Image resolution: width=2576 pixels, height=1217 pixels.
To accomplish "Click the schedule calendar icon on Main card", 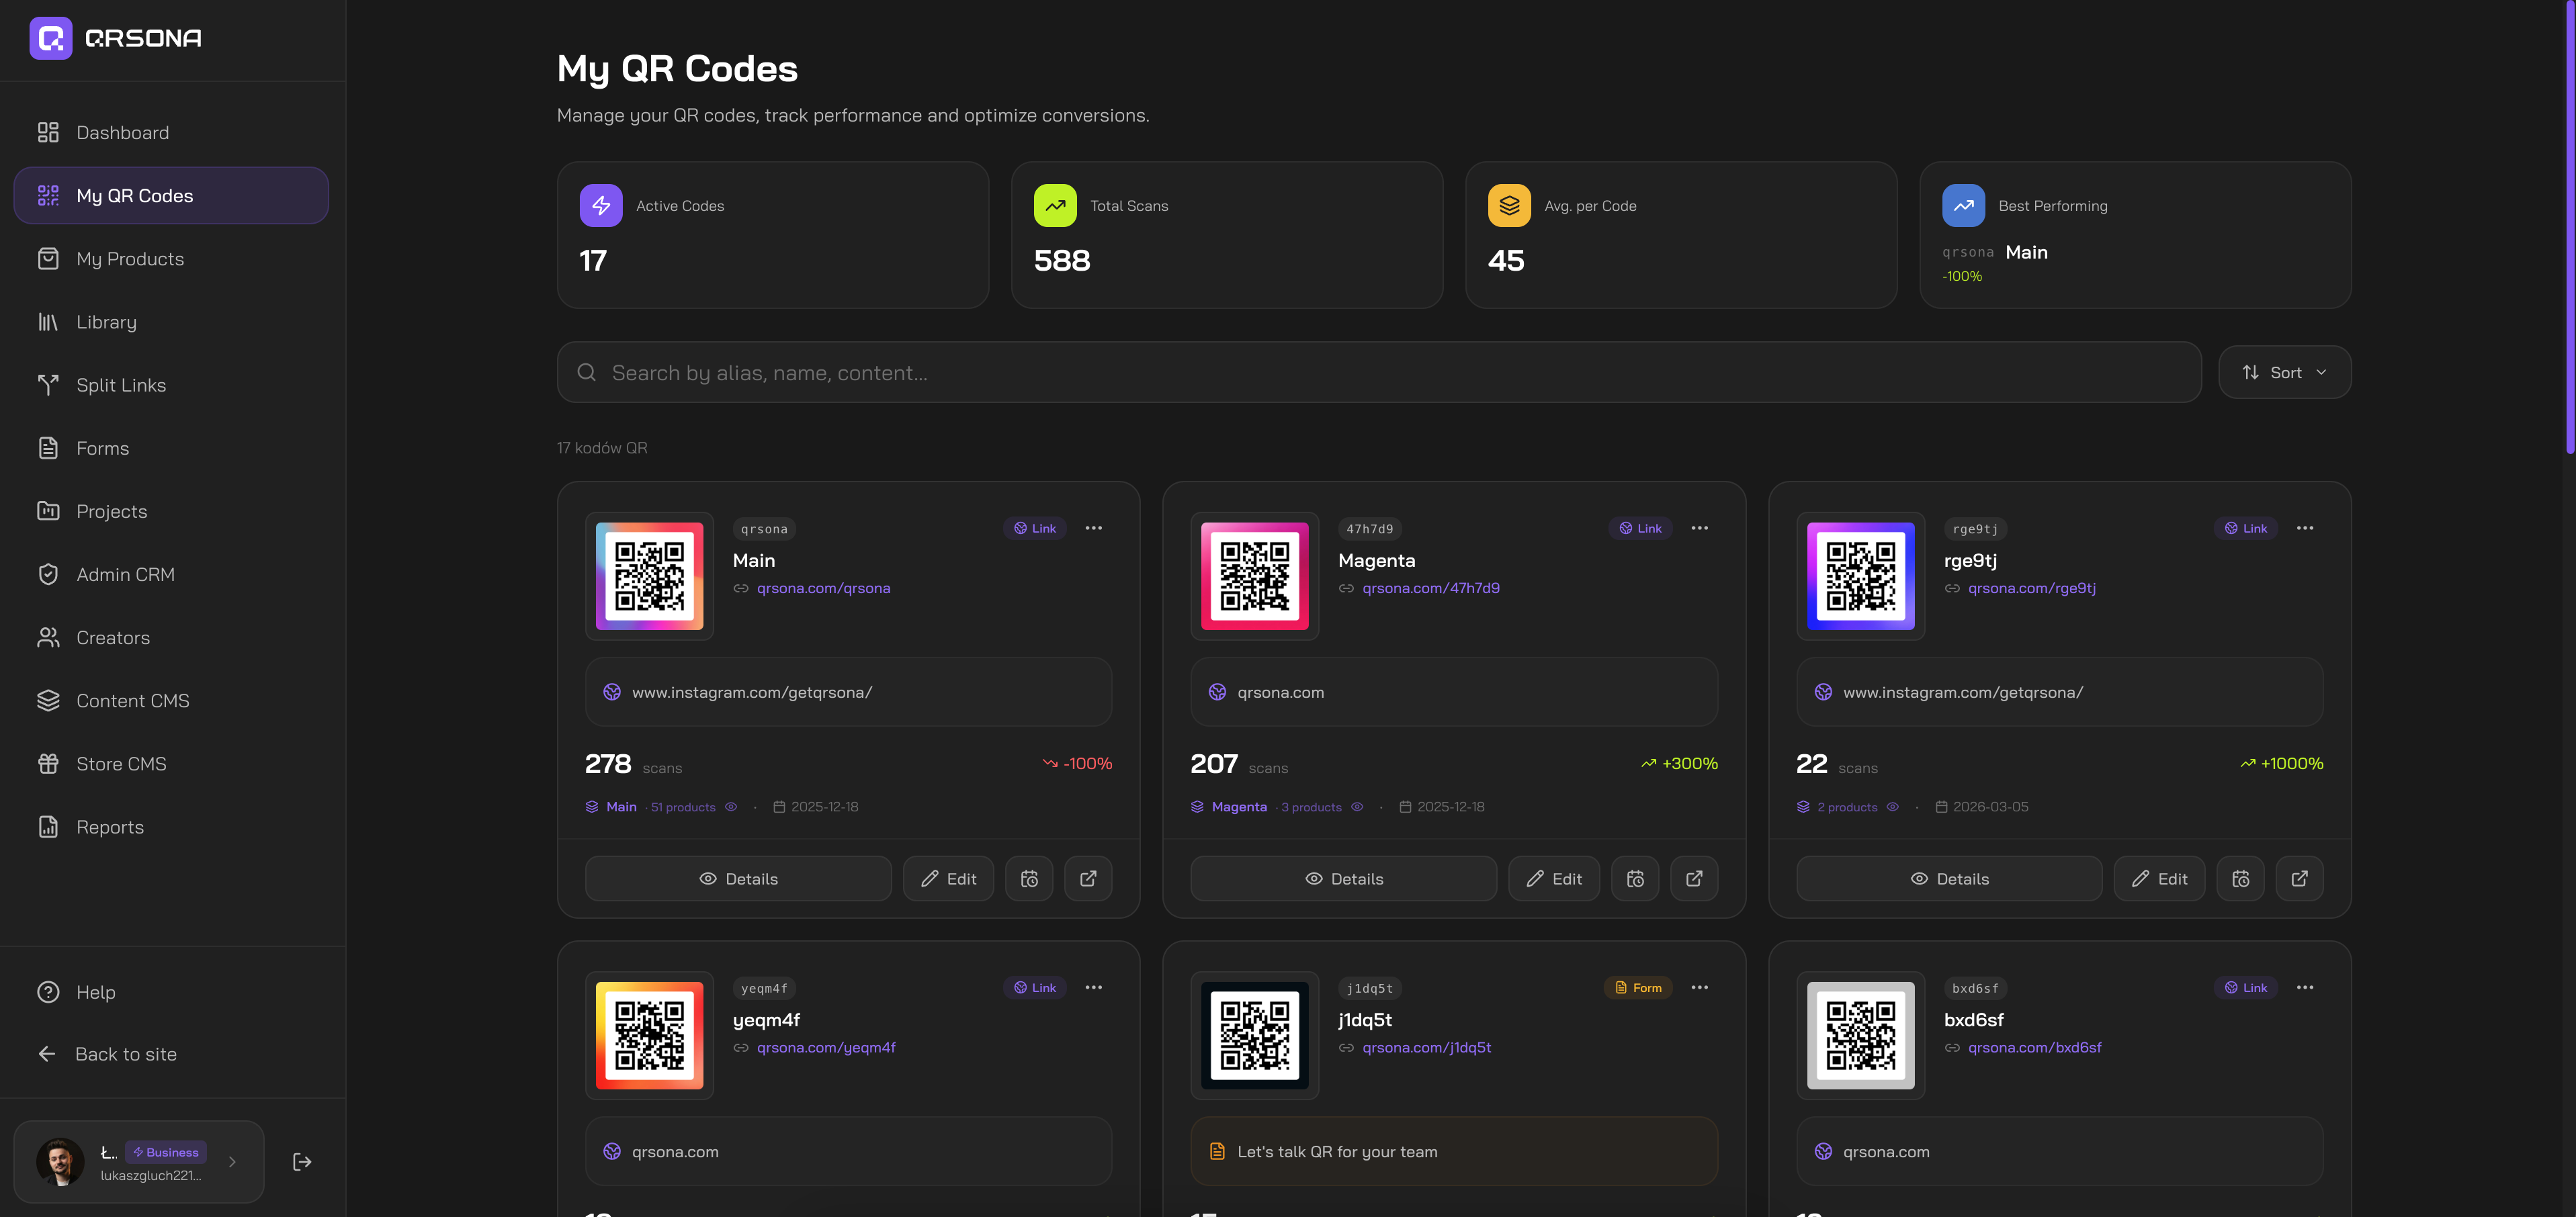I will 1029,878.
